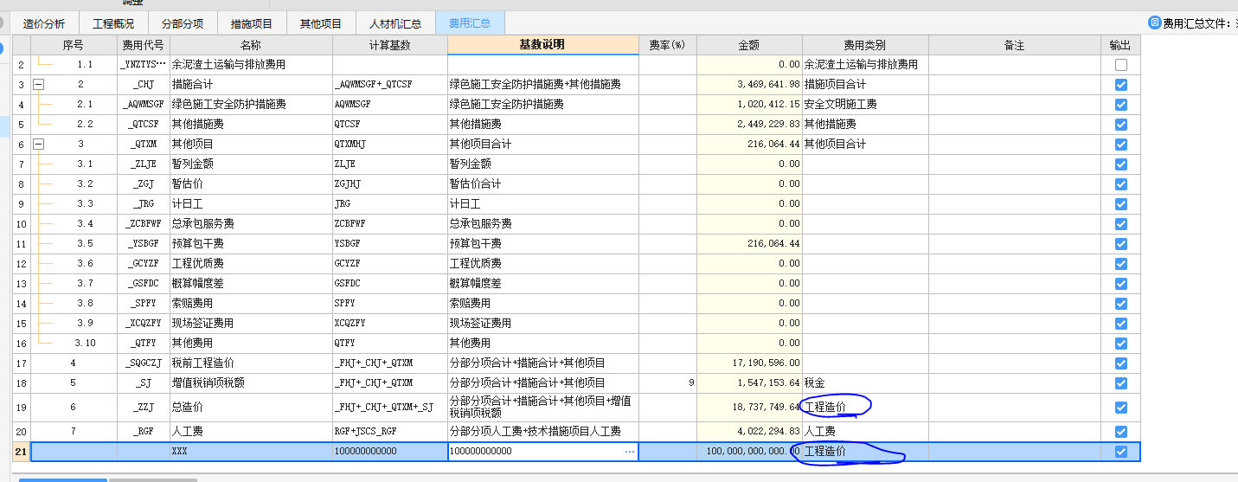Toggle output checkbox for 现场签证费用 row
This screenshot has width=1238, height=482.
tap(1121, 324)
